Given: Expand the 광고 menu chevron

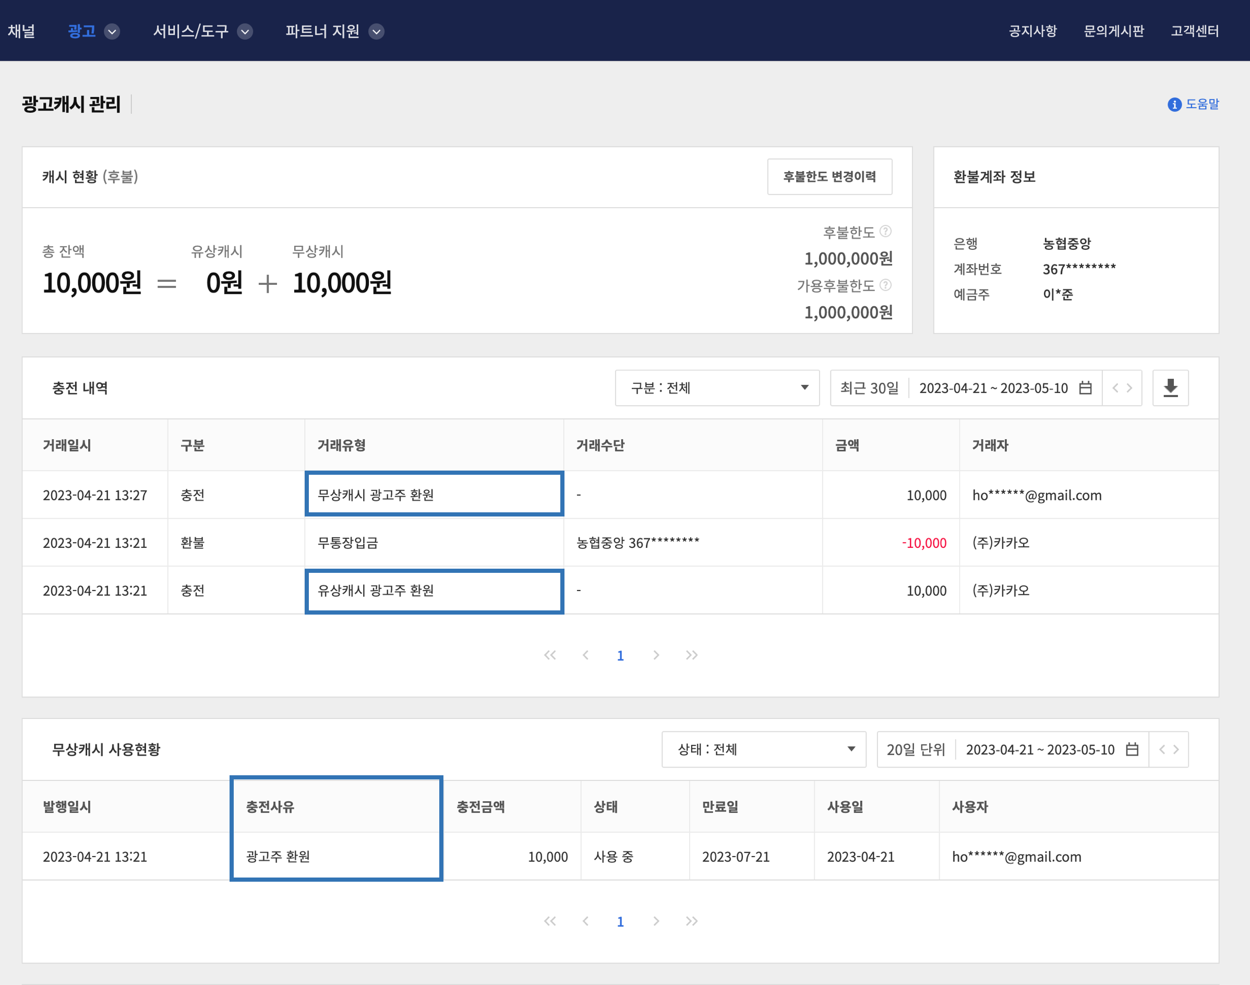Looking at the screenshot, I should (x=112, y=31).
